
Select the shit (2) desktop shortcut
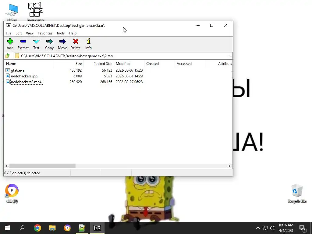(12, 193)
